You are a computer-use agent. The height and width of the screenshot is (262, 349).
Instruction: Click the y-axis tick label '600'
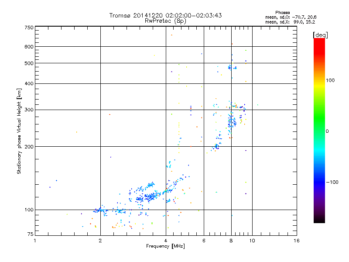coord(29,47)
